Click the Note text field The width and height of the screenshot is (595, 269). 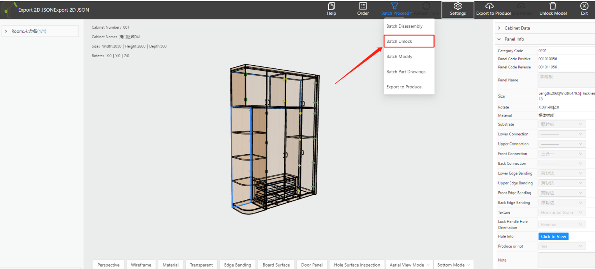coord(566,260)
